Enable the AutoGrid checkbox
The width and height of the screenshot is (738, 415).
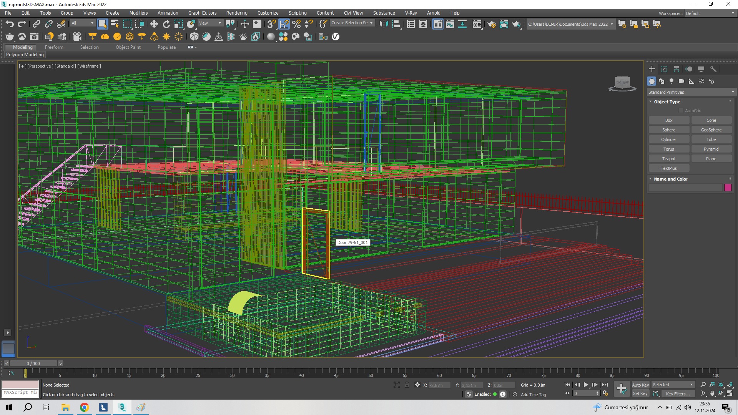click(681, 111)
